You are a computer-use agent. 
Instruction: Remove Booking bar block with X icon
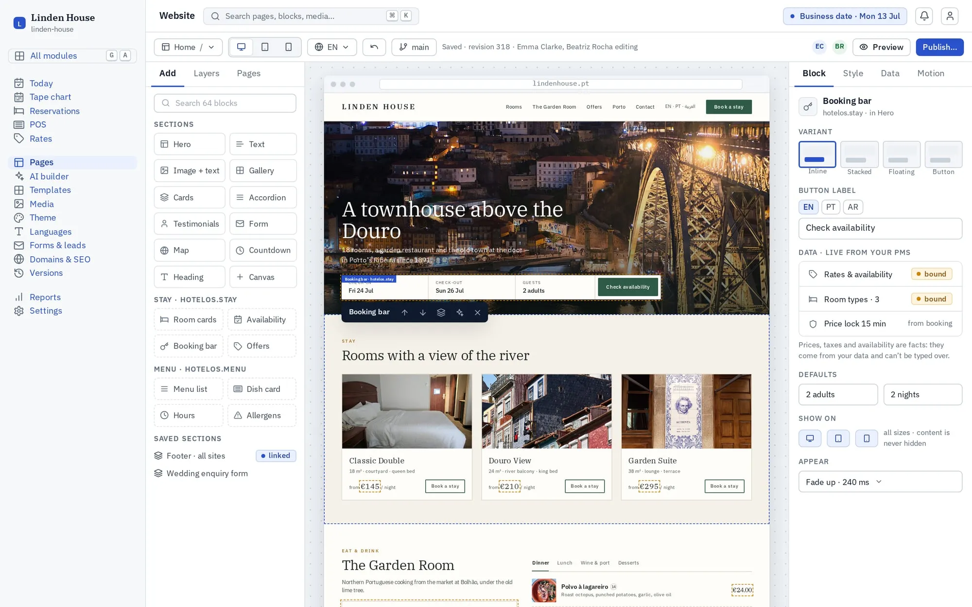(477, 312)
